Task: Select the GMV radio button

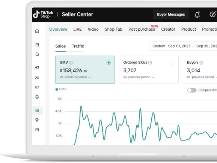Action: [108, 63]
